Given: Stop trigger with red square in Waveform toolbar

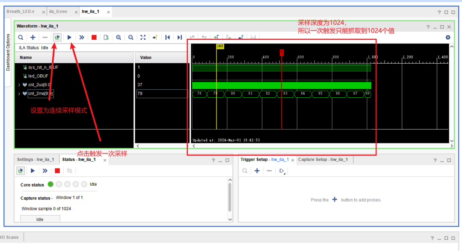Looking at the screenshot, I should pos(94,37).
